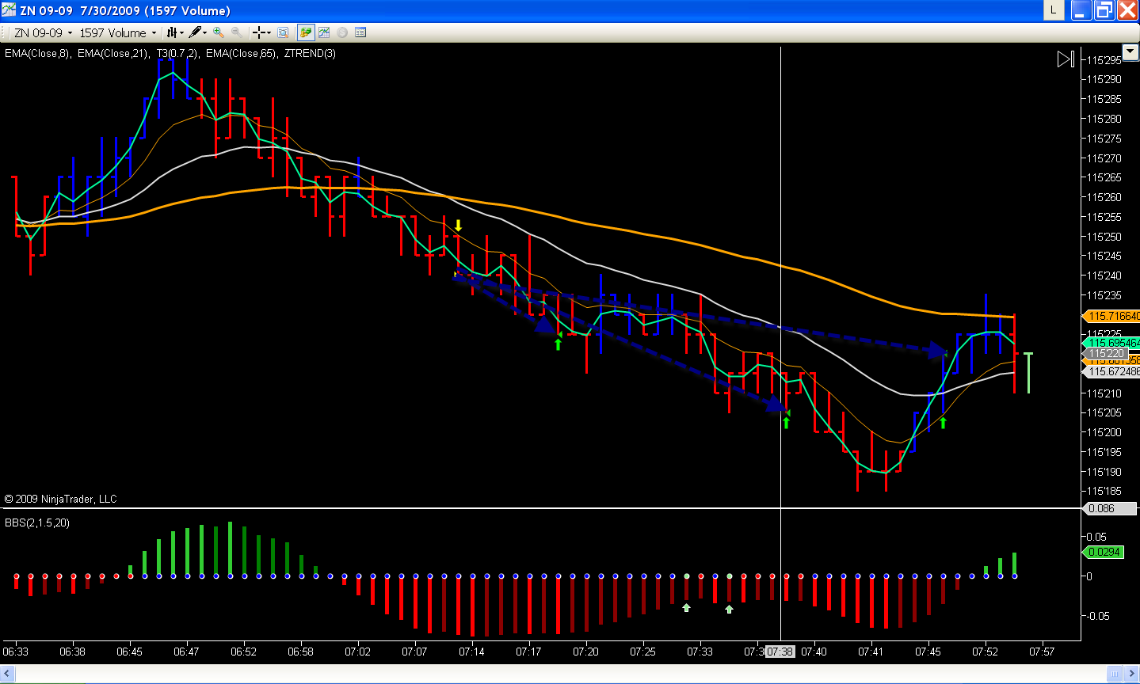The height and width of the screenshot is (684, 1140).
Task: Click the green 115.69546 price marker
Action: click(1111, 343)
